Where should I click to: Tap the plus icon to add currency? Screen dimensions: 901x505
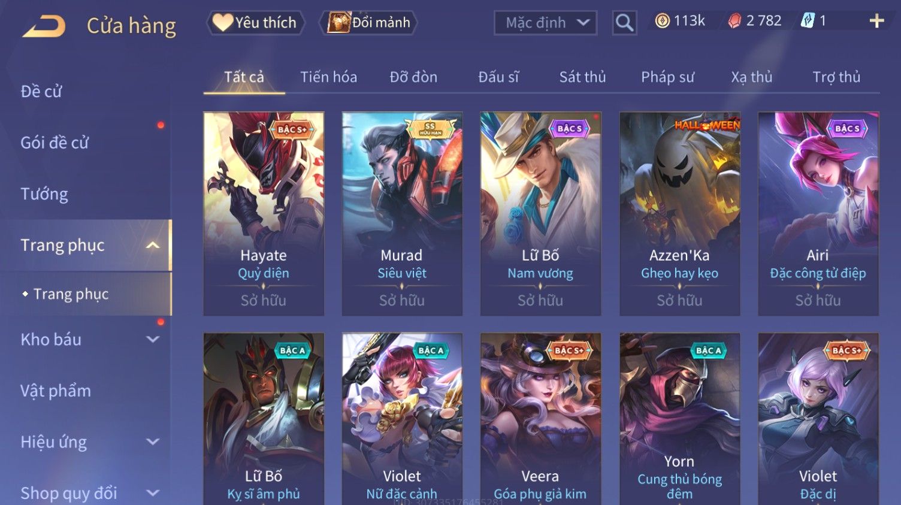click(876, 22)
